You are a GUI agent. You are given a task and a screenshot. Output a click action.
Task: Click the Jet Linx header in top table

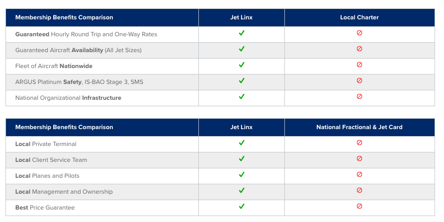(x=241, y=17)
